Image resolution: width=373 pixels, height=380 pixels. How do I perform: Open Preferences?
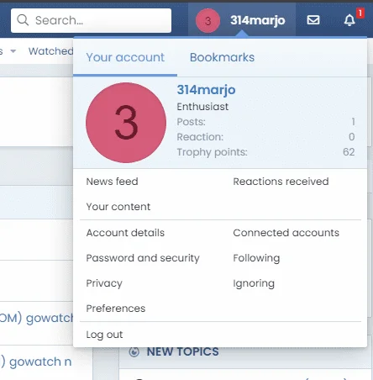(116, 309)
